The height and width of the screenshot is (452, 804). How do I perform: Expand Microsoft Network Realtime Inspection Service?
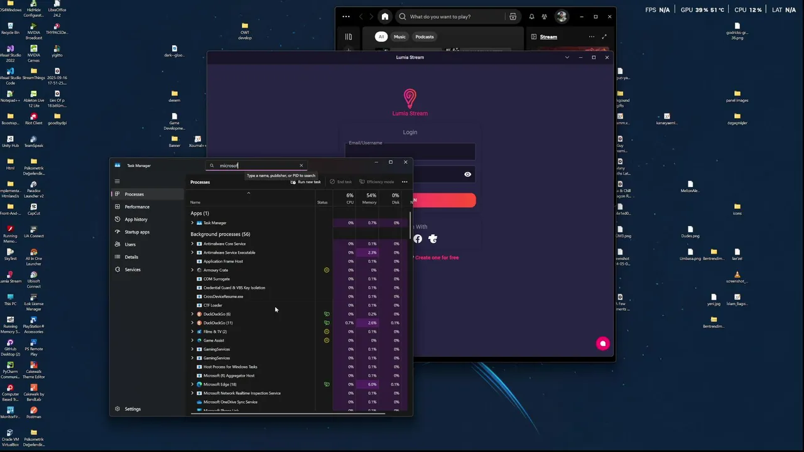click(x=192, y=393)
